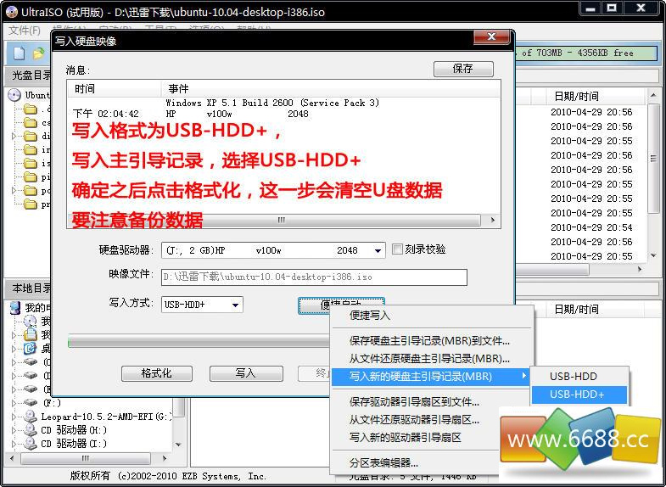
Task: Click the My Computer icon in local tree
Action: pyautogui.click(x=15, y=307)
